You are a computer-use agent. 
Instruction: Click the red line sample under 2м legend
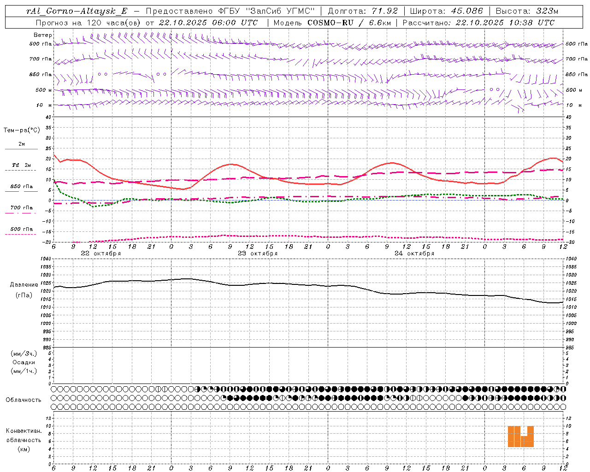pyautogui.click(x=21, y=149)
